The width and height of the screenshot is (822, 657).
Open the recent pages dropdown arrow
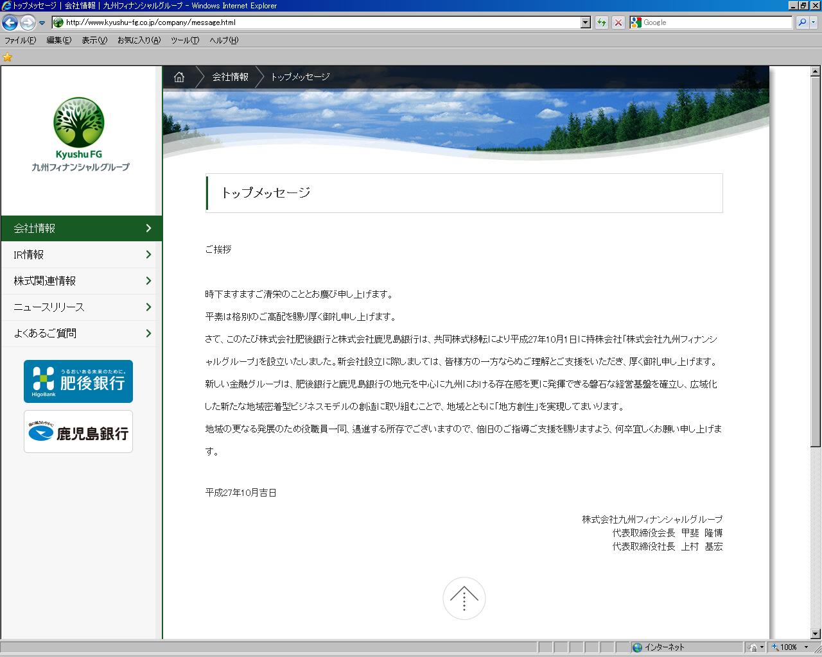point(42,23)
